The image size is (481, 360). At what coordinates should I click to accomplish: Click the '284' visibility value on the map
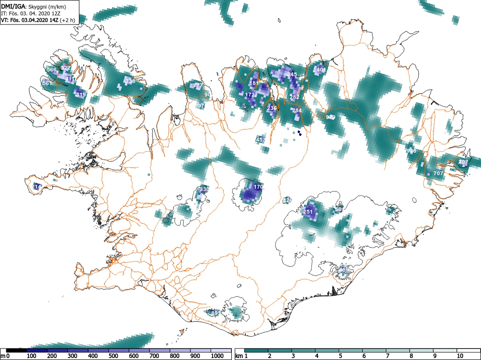click(x=297, y=110)
